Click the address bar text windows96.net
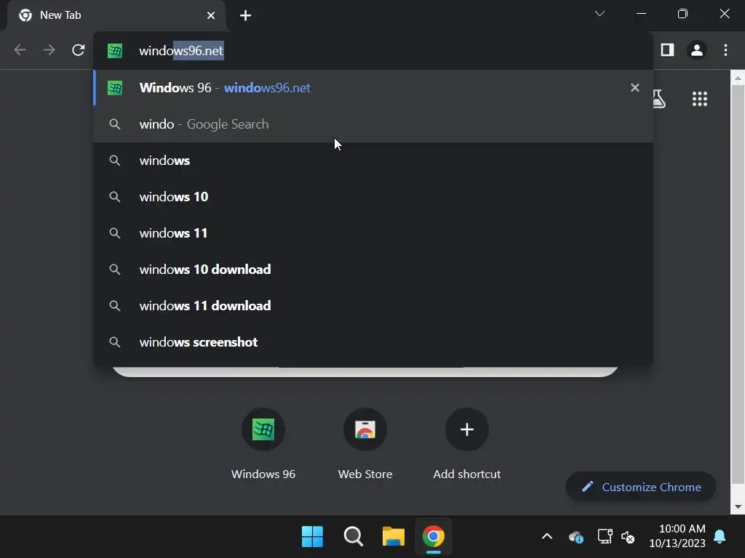This screenshot has height=558, width=745. [181, 51]
